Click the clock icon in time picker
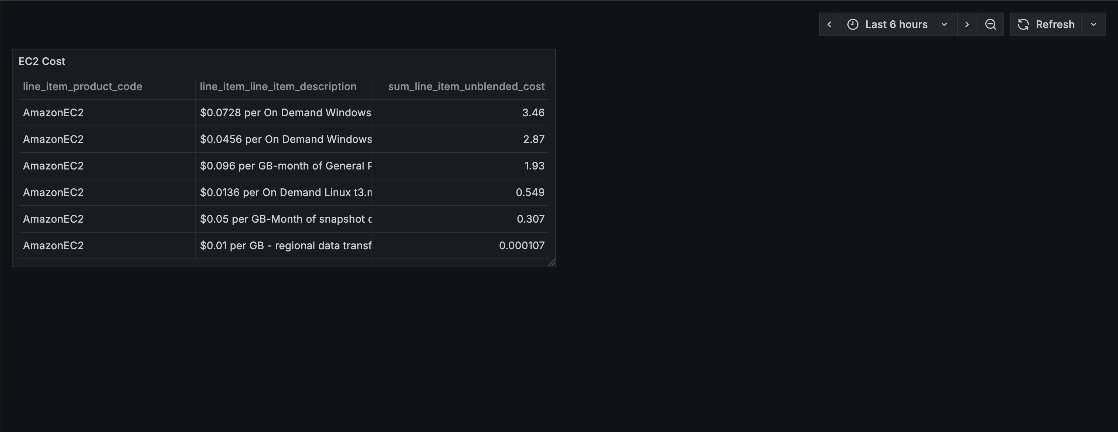Image resolution: width=1118 pixels, height=432 pixels. pos(853,24)
